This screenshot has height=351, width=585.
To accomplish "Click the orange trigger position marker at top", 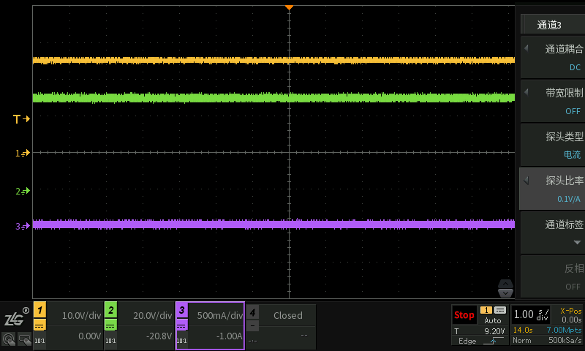I will 289,7.
